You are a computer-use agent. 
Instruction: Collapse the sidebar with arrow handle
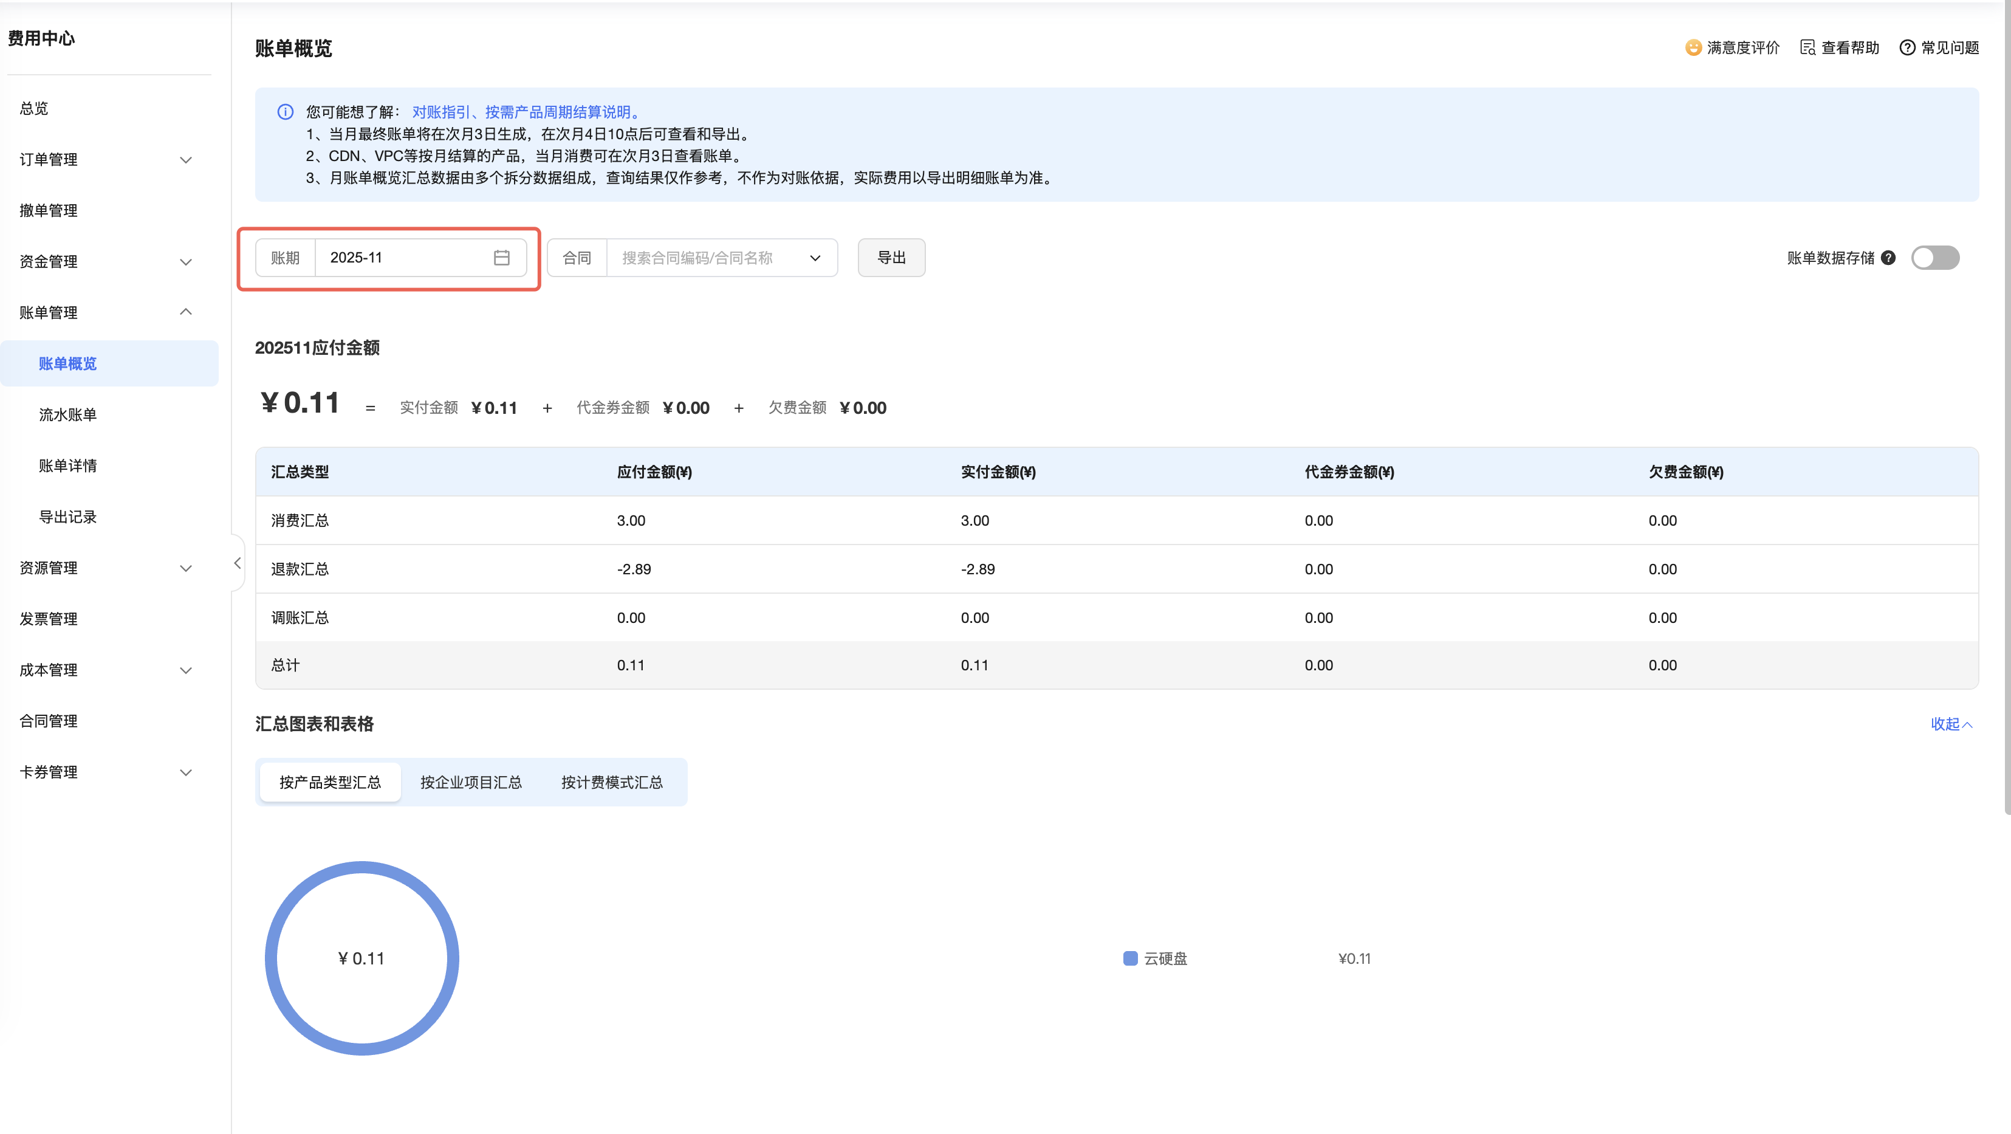238,563
